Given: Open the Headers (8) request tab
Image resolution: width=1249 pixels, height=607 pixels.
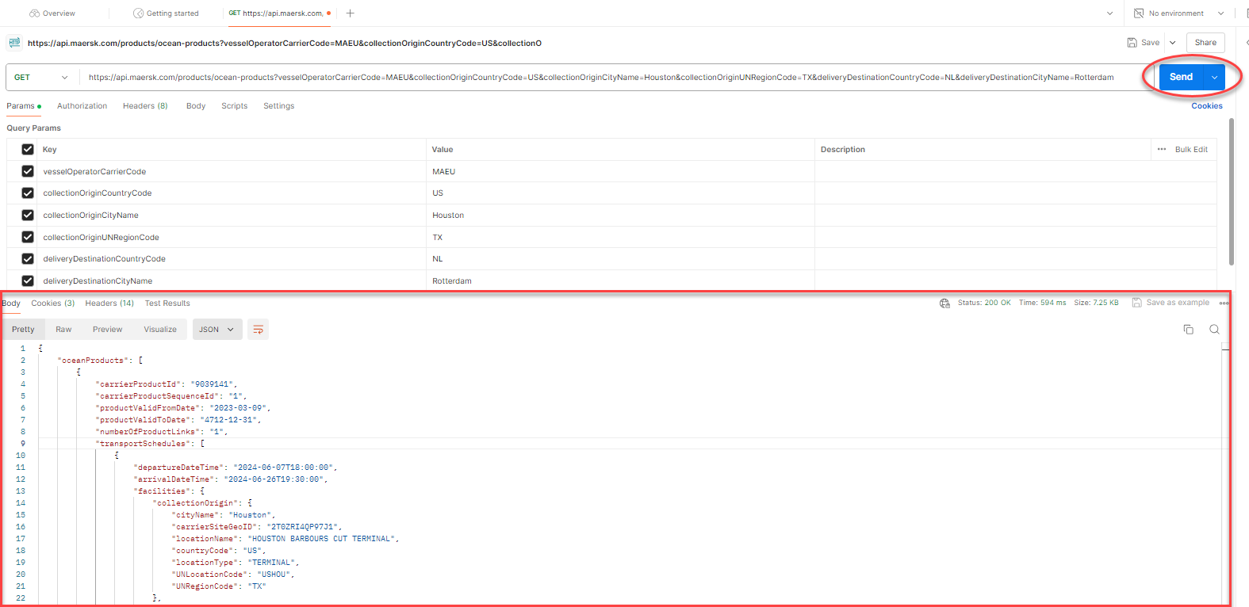Looking at the screenshot, I should (145, 106).
